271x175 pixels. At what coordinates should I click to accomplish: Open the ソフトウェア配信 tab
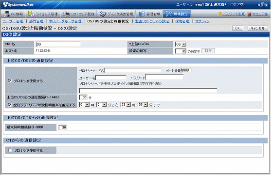79,14
